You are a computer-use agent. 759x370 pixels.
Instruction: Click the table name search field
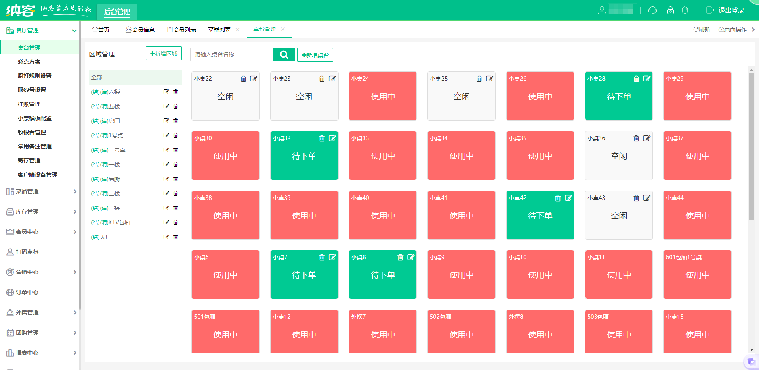[231, 54]
